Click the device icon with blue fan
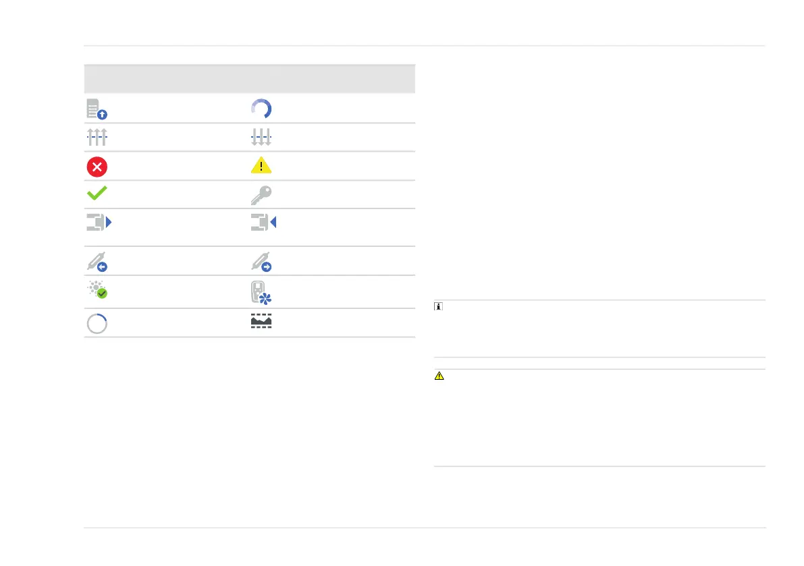Screen dimensions: 804x566 [261, 293]
